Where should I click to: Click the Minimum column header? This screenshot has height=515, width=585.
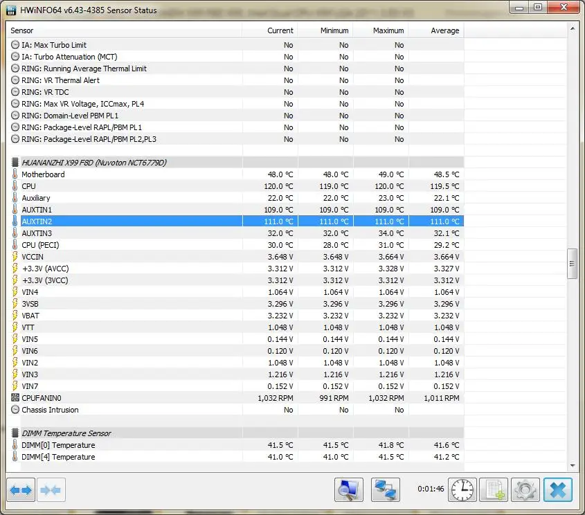[334, 30]
